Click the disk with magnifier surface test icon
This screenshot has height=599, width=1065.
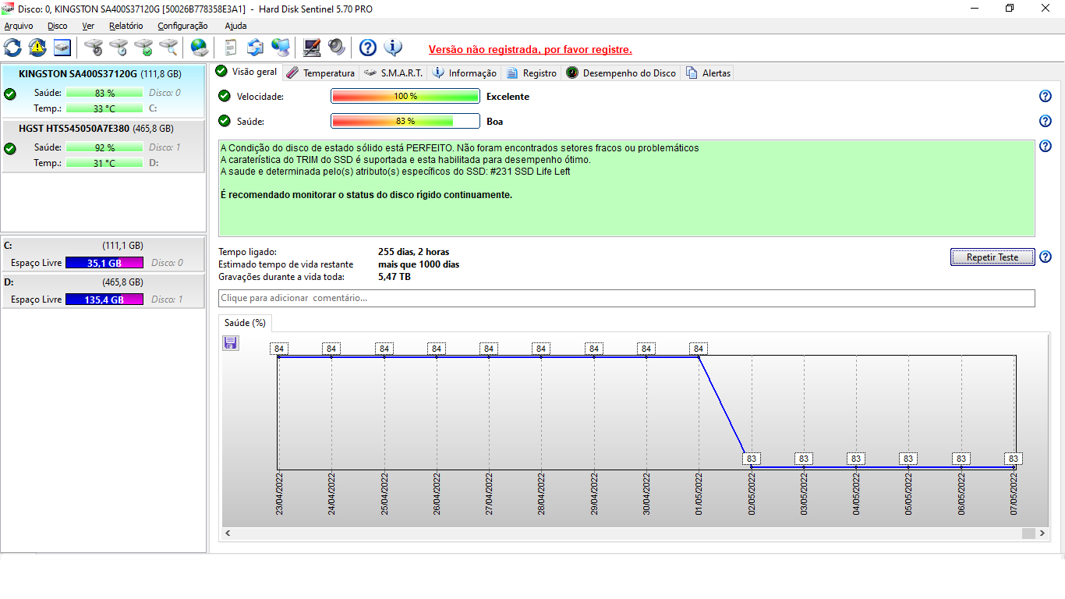click(x=168, y=48)
